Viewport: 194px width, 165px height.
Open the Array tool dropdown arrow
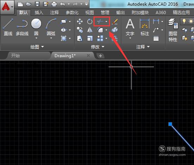106,38
